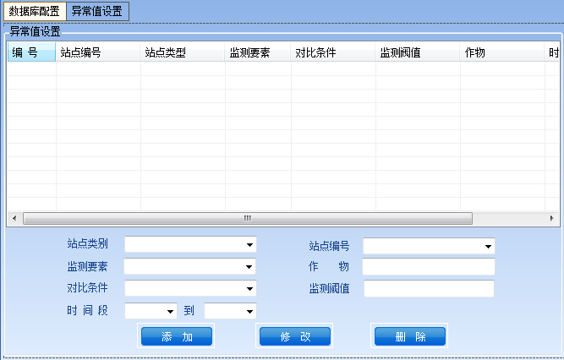
Task: Click the 删除 button
Action: [x=409, y=336]
